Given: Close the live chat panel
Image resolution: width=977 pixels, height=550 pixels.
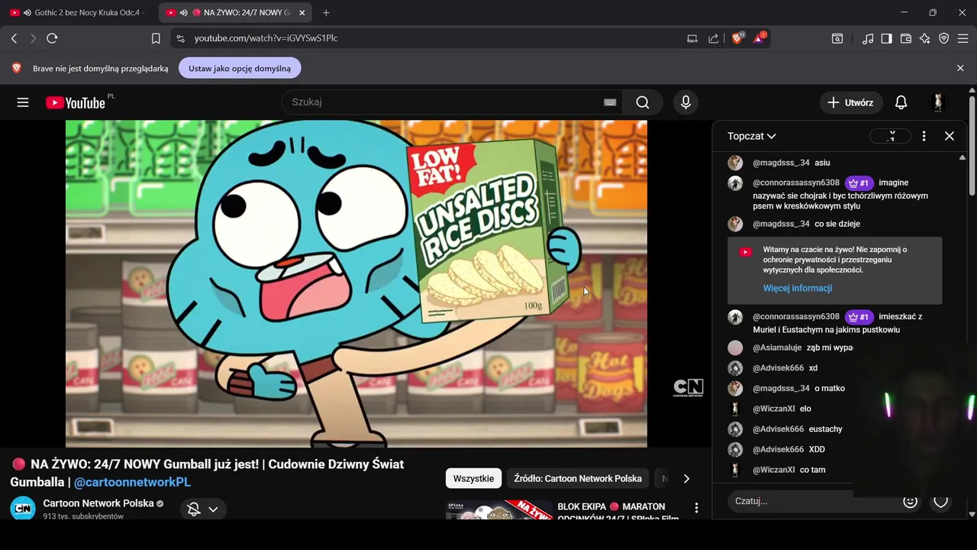Looking at the screenshot, I should pos(950,136).
